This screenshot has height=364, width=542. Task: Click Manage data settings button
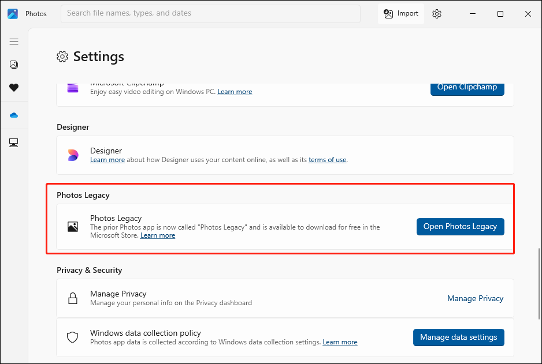[459, 337]
